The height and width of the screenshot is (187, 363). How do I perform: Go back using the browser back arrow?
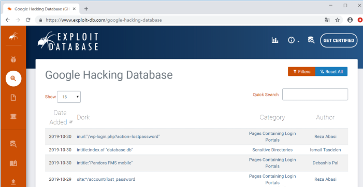pyautogui.click(x=8, y=20)
